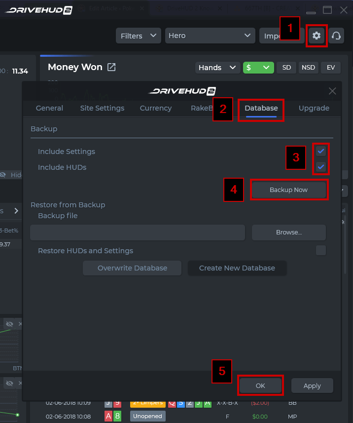
Task: Open the settings gear icon
Action: tap(317, 36)
